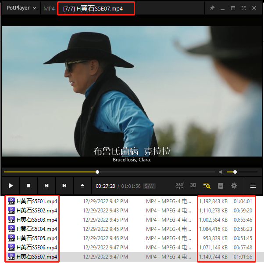Enable 360 degree video mode
Image resolution: width=264 pixels, height=263 pixels.
point(180,186)
